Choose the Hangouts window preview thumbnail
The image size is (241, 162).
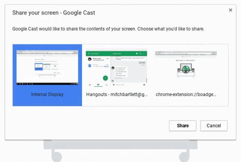tap(116, 68)
